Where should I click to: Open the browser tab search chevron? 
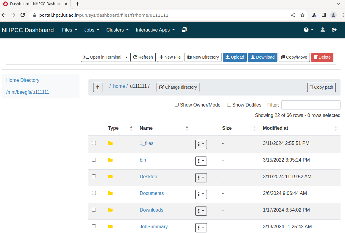[339, 4]
